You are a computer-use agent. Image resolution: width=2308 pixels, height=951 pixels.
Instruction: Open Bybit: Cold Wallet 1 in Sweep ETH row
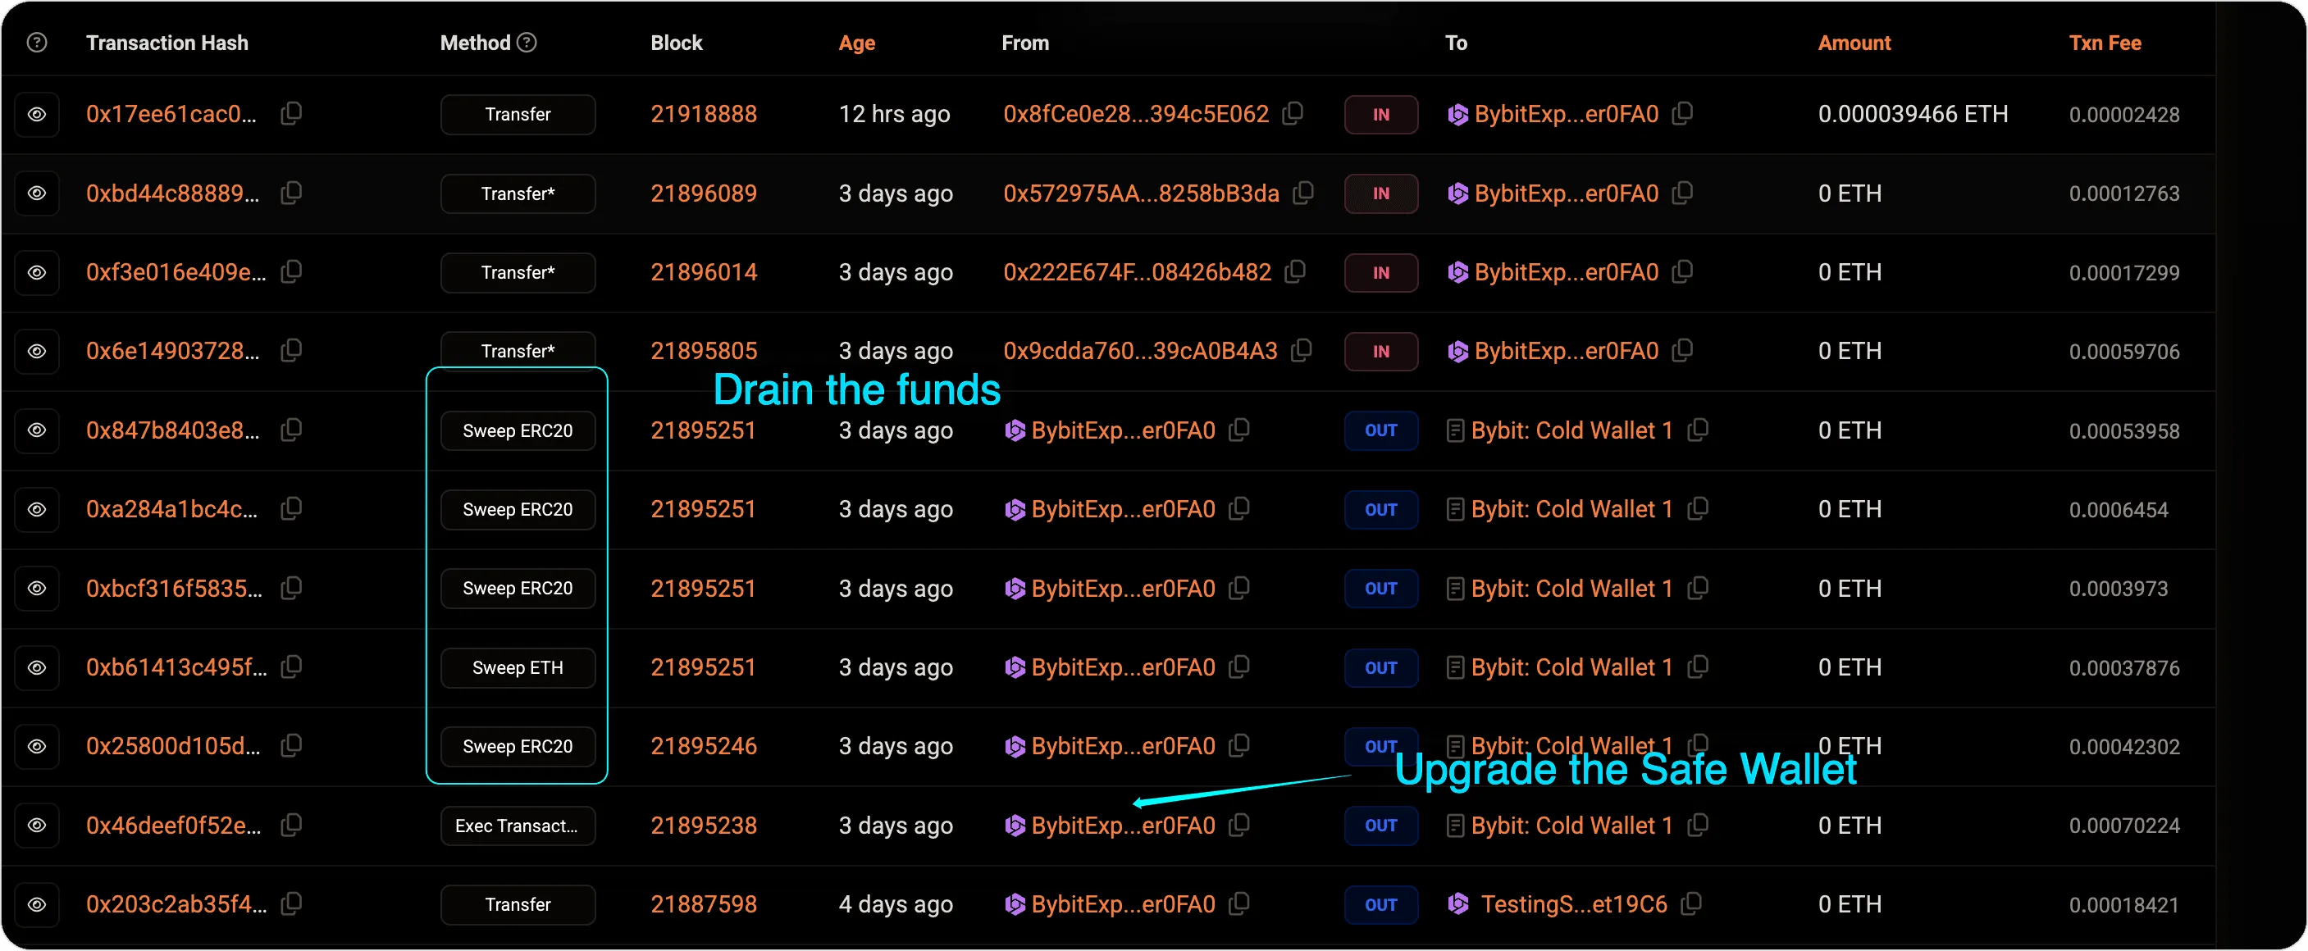[1571, 668]
